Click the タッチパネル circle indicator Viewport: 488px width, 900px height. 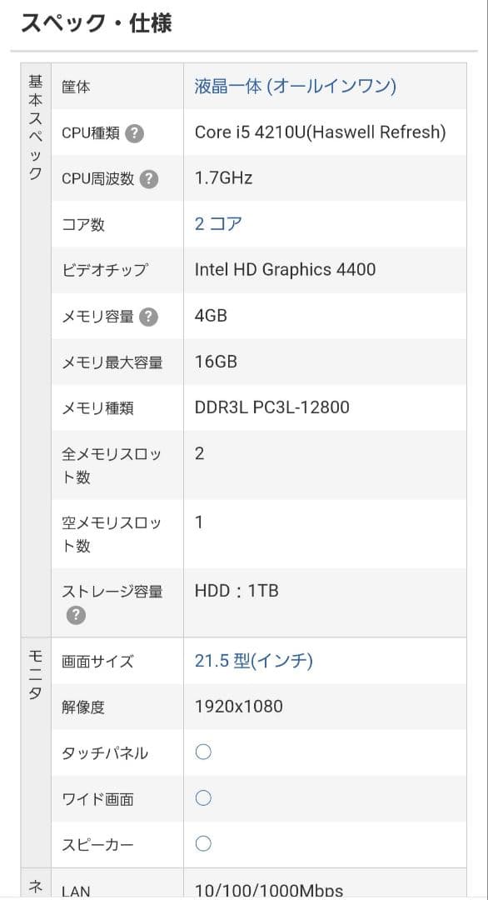click(202, 752)
